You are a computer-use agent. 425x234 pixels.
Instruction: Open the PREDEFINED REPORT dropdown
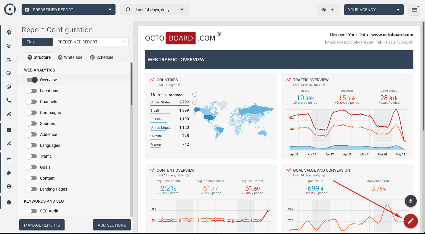coord(68,9)
